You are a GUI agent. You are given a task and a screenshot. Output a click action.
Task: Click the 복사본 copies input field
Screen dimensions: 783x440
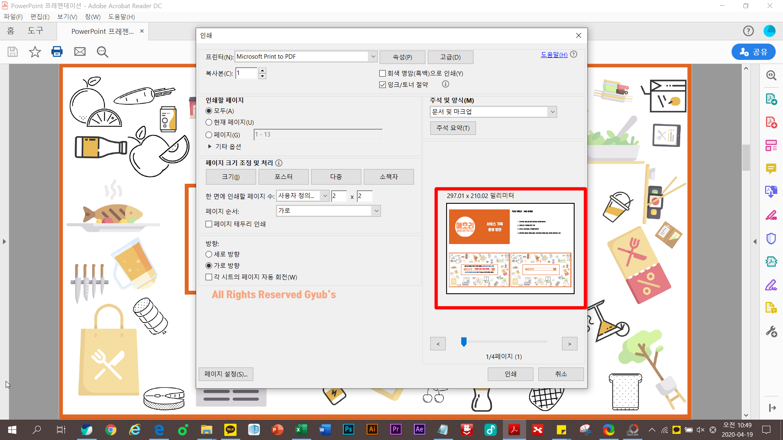pos(246,73)
